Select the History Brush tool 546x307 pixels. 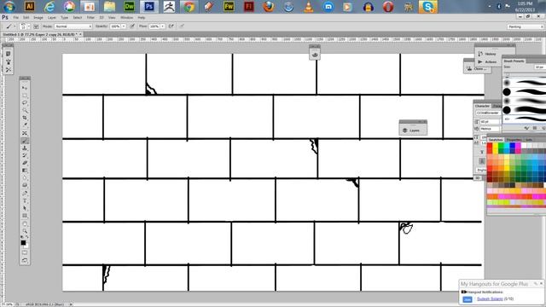point(25,155)
